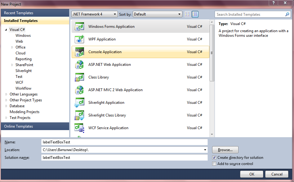Click the ASP.NET Web Application template icon
Screen dimensions: 294x182
[x=79, y=65]
